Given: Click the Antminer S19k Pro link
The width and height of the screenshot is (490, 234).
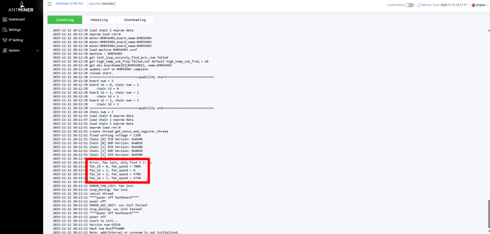Looking at the screenshot, I should (69, 4).
